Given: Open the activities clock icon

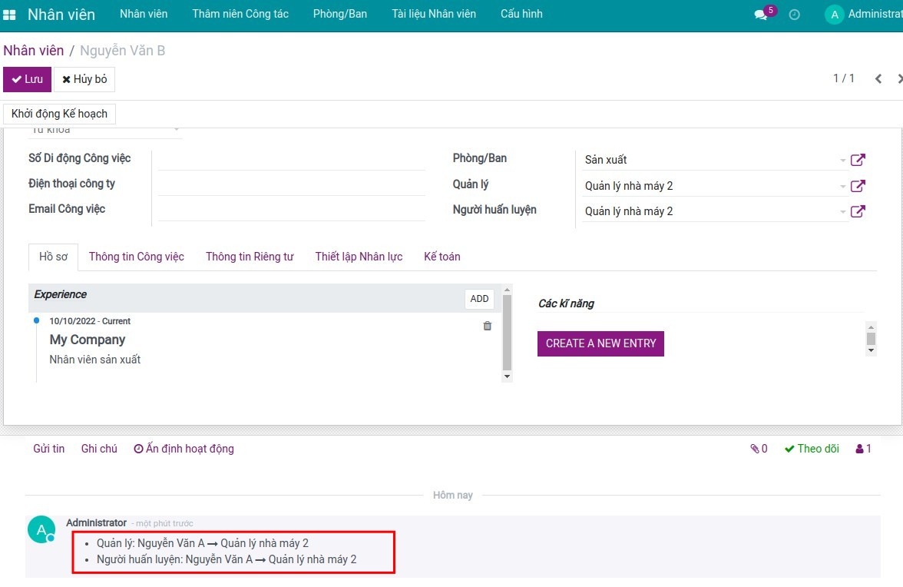Looking at the screenshot, I should 794,15.
